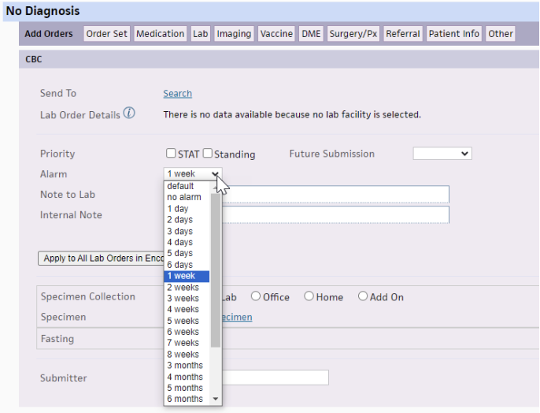
Task: Select the Home specimen collection option
Action: coord(309,296)
